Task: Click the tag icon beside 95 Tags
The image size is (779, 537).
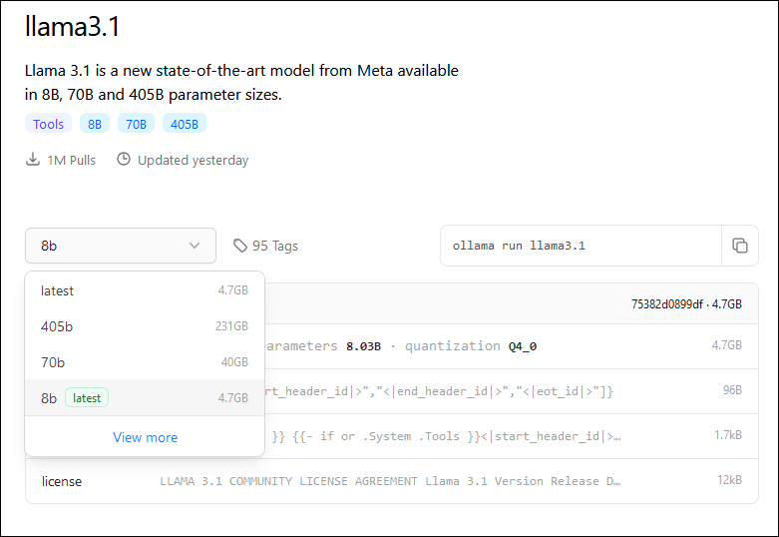Action: (x=240, y=246)
